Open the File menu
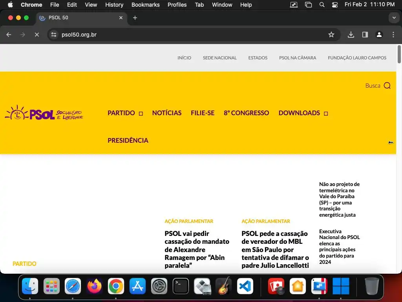The height and width of the screenshot is (302, 402). tap(55, 5)
